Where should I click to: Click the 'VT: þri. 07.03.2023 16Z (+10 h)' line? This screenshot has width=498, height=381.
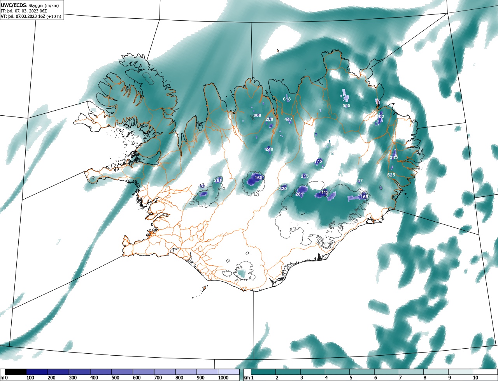(x=31, y=16)
